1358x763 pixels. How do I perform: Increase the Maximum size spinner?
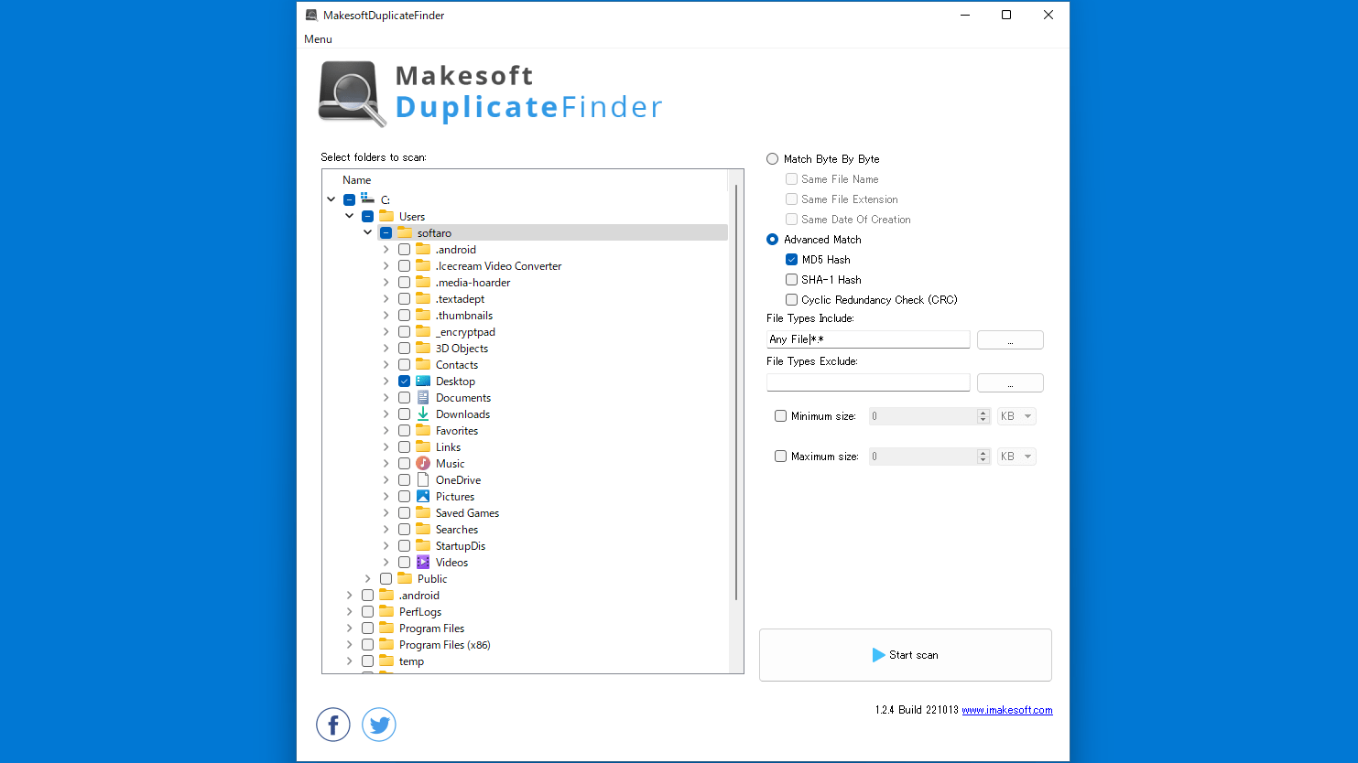tap(983, 452)
